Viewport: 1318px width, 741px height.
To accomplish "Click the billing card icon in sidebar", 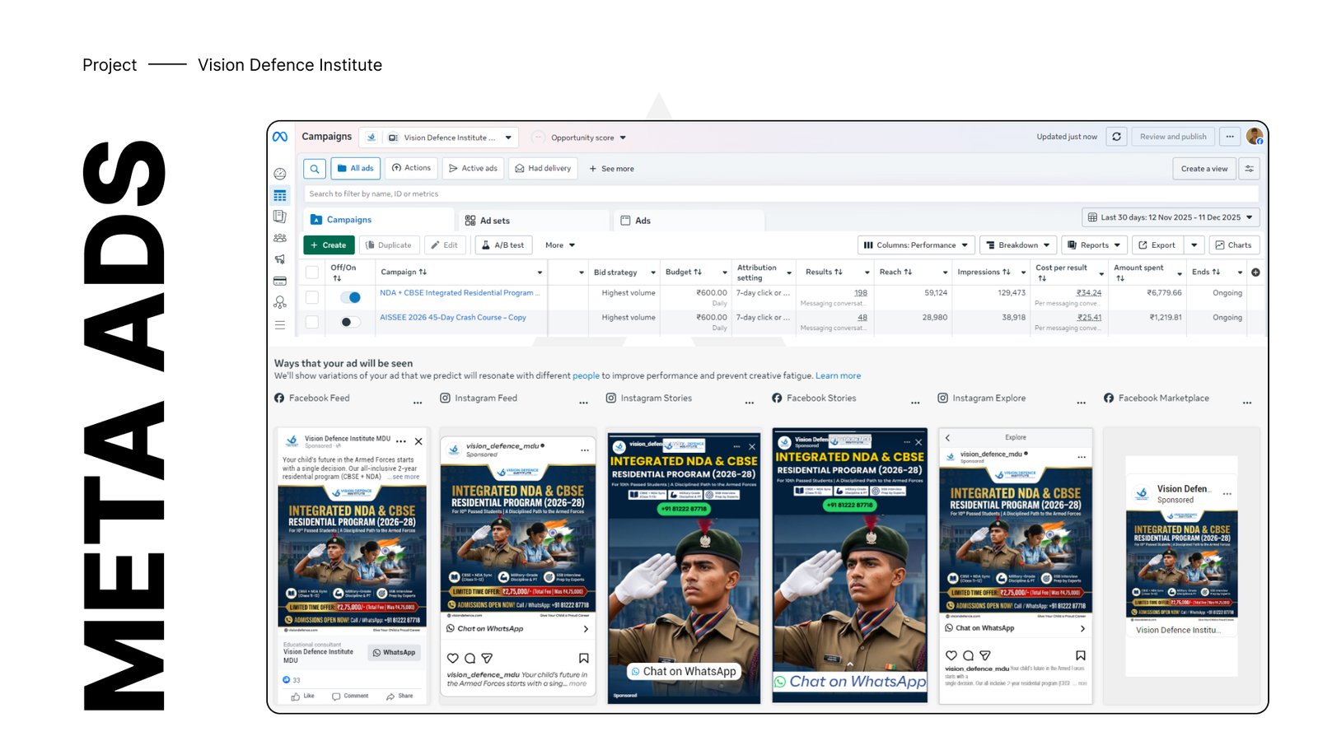I will pos(280,281).
